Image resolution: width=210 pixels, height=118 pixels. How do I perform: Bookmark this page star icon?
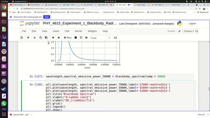(200, 9)
